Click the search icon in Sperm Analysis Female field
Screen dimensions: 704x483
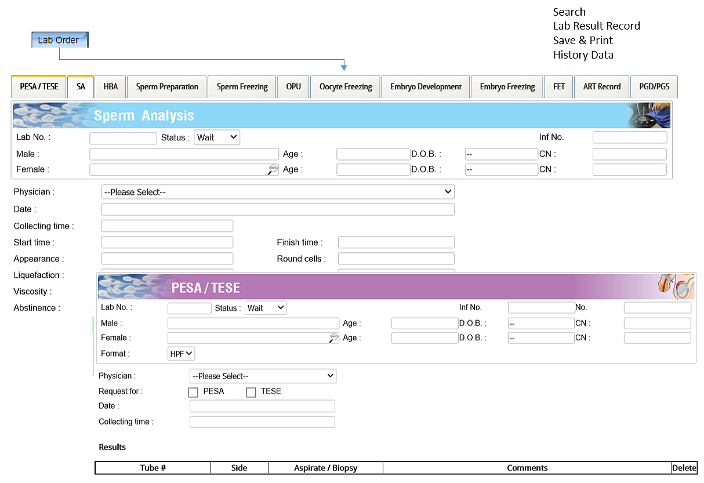pos(273,169)
